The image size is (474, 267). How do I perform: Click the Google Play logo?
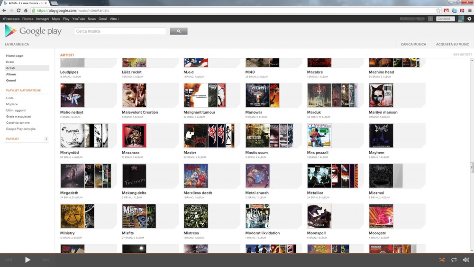33,31
